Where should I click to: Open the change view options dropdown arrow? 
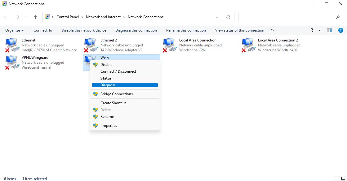tap(319, 30)
